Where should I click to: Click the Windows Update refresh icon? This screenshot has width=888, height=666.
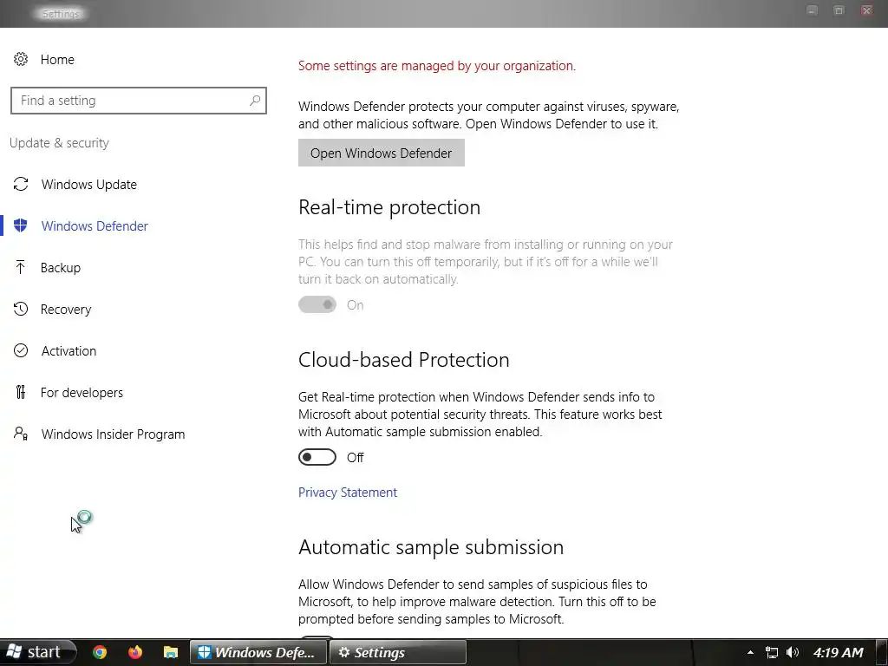pos(21,184)
